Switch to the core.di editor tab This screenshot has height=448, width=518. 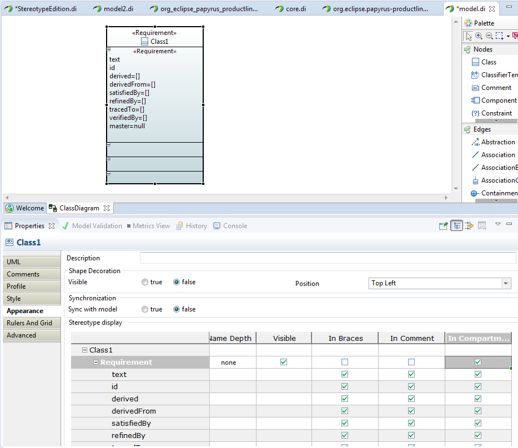[291, 9]
